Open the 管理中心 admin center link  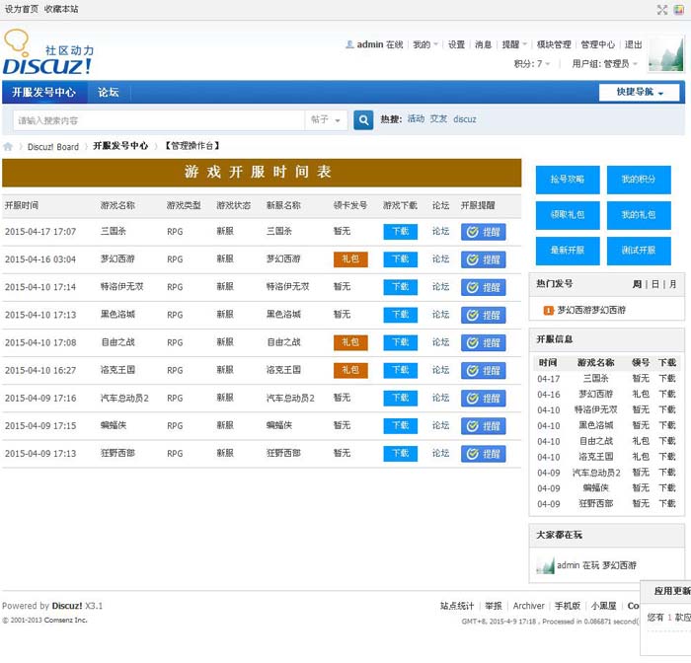(597, 44)
